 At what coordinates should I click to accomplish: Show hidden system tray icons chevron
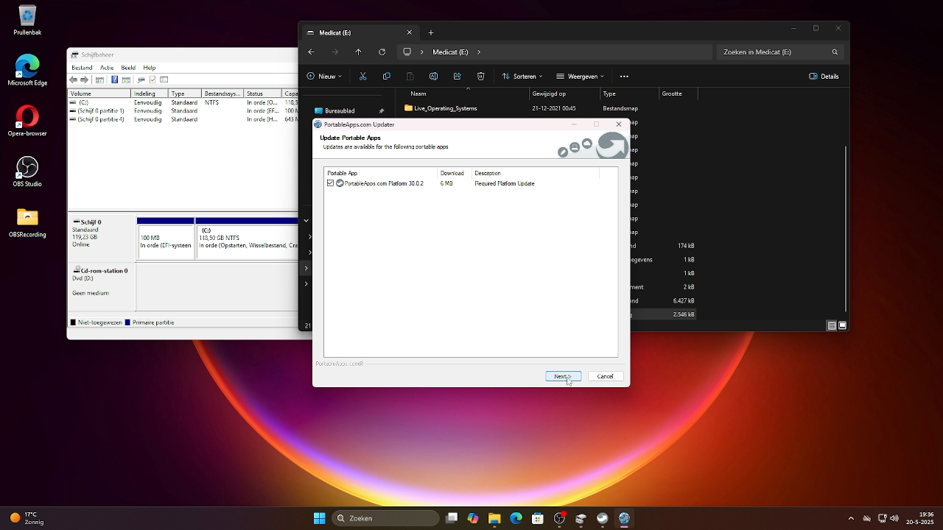pyautogui.click(x=851, y=518)
